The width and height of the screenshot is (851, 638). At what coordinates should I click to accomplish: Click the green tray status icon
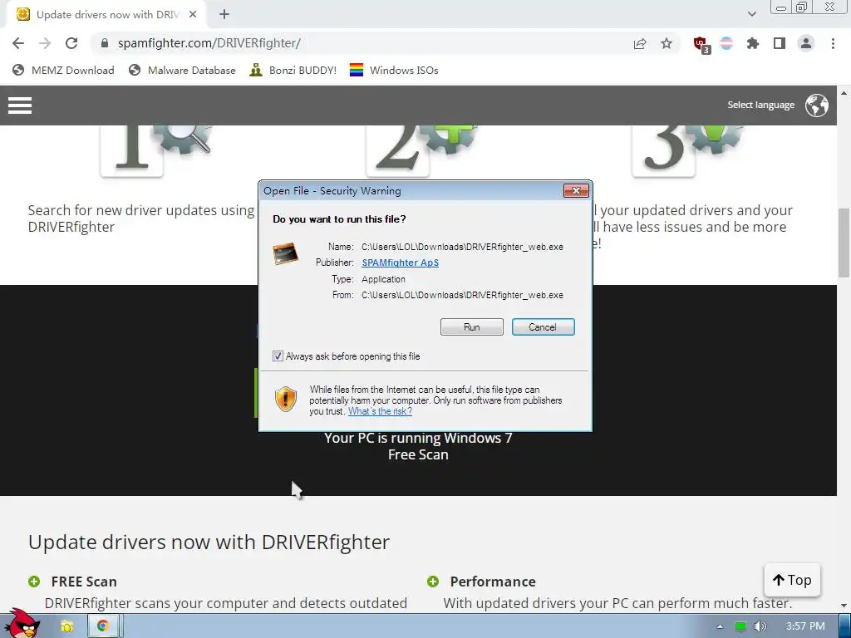pos(740,626)
